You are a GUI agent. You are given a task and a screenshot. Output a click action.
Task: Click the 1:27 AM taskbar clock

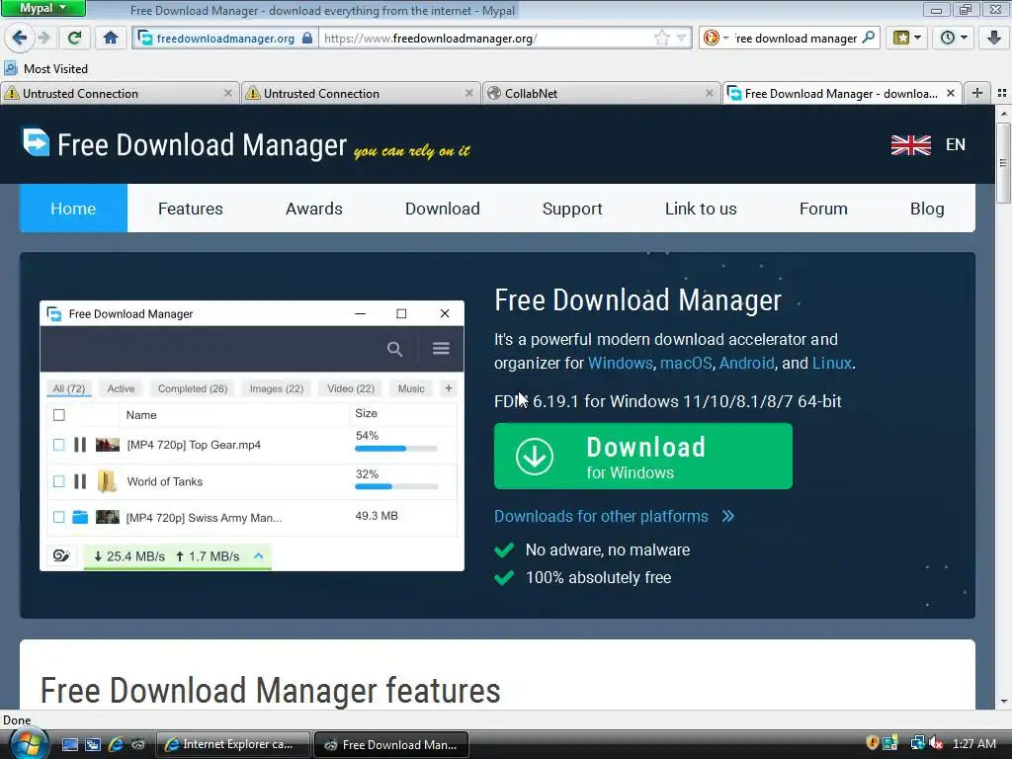tap(973, 743)
